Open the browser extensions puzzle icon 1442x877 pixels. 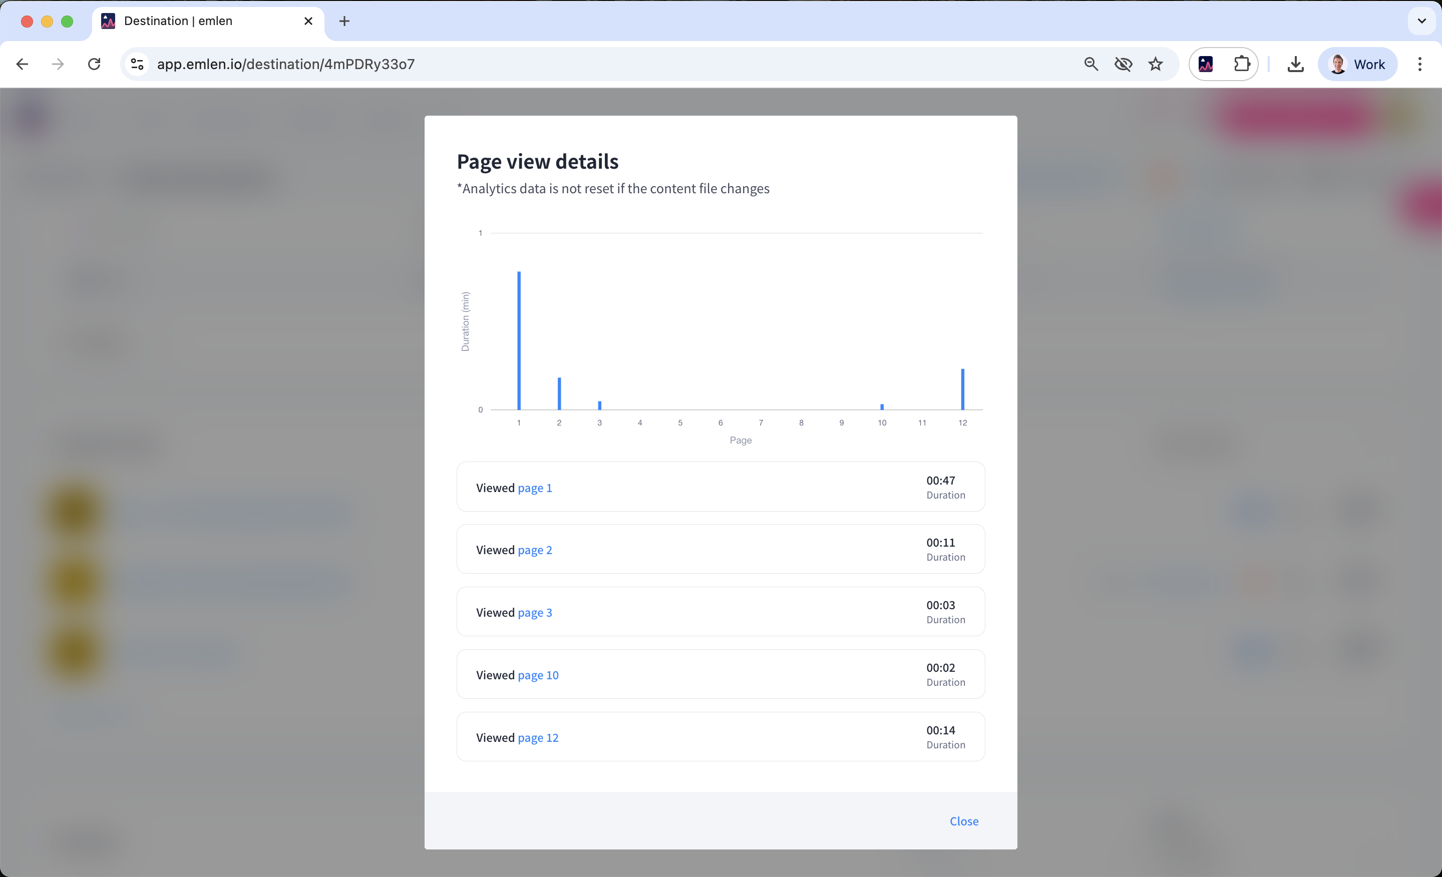[x=1241, y=65]
